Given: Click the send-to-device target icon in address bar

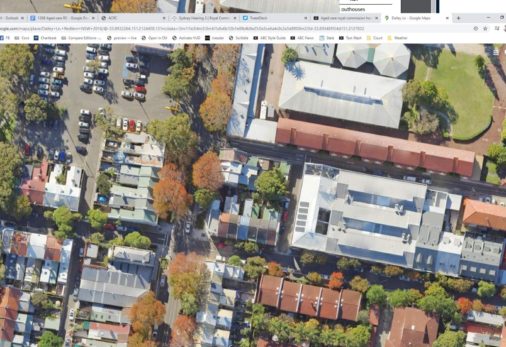Looking at the screenshot, I should [476, 29].
